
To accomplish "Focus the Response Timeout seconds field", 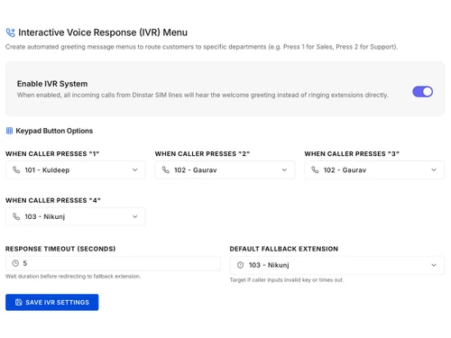I will [113, 263].
